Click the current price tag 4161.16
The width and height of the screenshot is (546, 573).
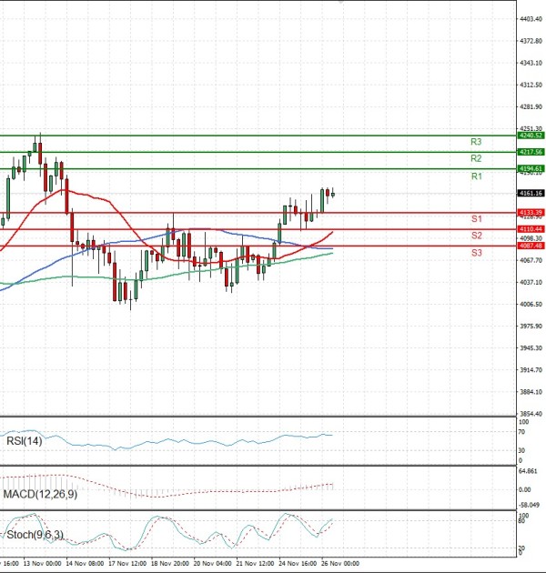(531, 193)
